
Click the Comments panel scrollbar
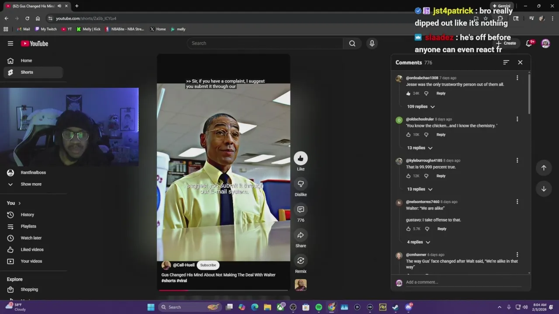click(529, 94)
